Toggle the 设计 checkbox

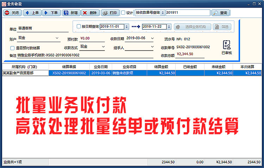click(x=123, y=13)
